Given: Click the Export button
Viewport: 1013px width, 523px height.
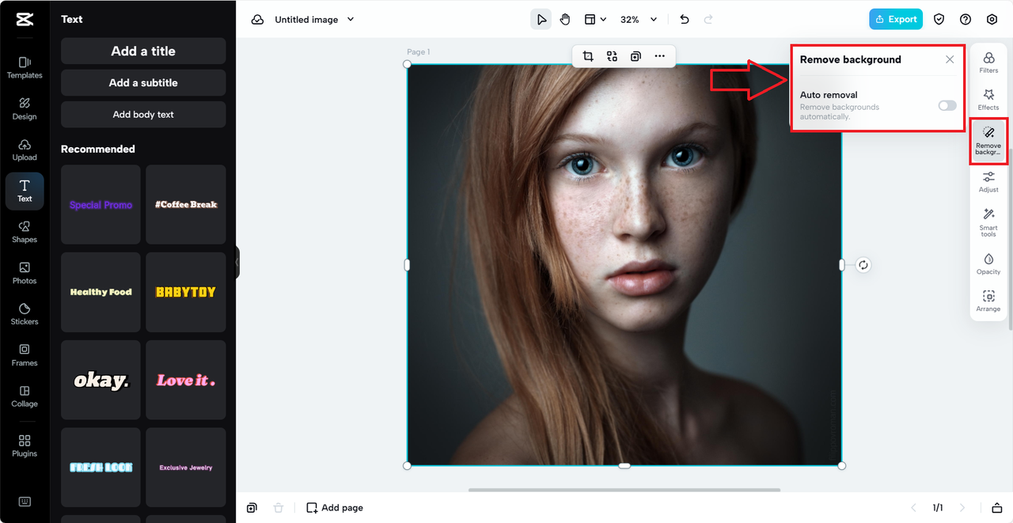Looking at the screenshot, I should pos(896,20).
